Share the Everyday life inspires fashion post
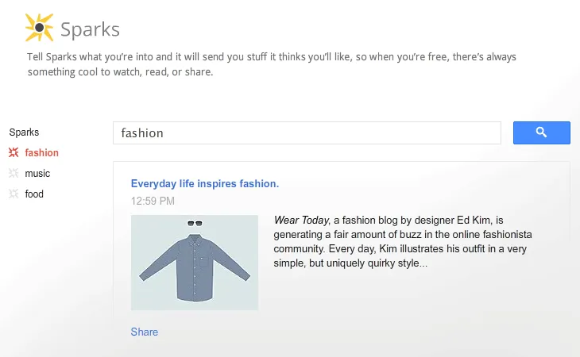This screenshot has height=357, width=580. pyautogui.click(x=145, y=332)
